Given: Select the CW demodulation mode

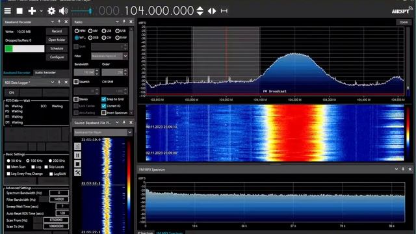Looking at the screenshot, I should point(107,38).
